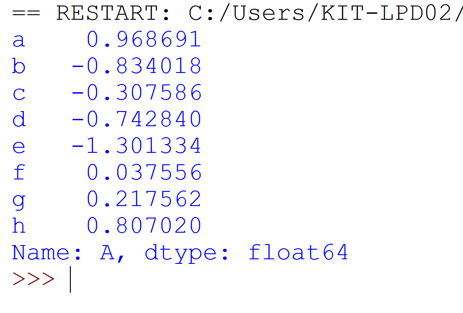Click the index label 'f'
Viewport: 463px width, 313px height.
tap(18, 173)
